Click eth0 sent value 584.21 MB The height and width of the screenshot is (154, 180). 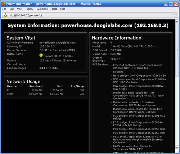click(57, 94)
